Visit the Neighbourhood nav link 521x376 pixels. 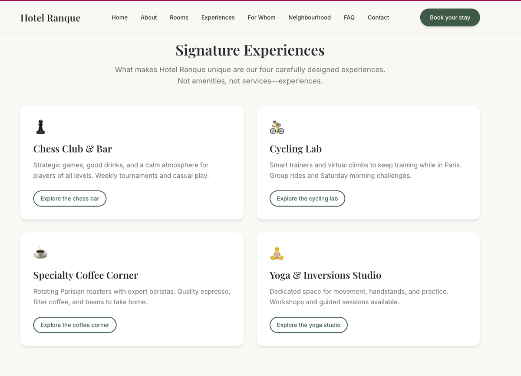[x=310, y=17]
